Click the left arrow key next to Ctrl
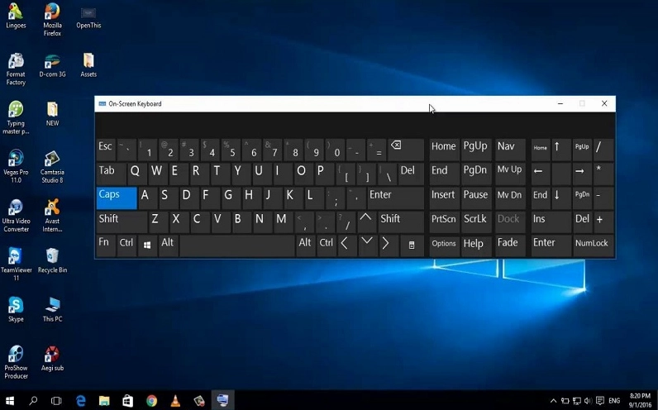Viewport: 658px width, 410px height. click(346, 246)
